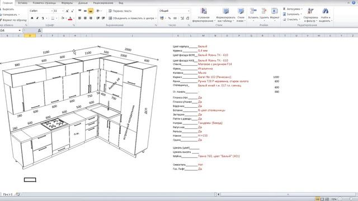Click the Сортировка и фильтр icon
Screen dimensions: 358x201
(310, 11)
